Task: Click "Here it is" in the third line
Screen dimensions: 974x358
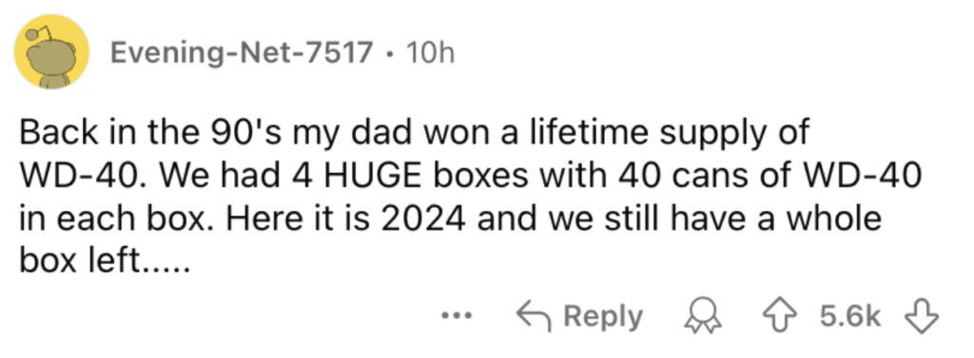Action: (321, 219)
